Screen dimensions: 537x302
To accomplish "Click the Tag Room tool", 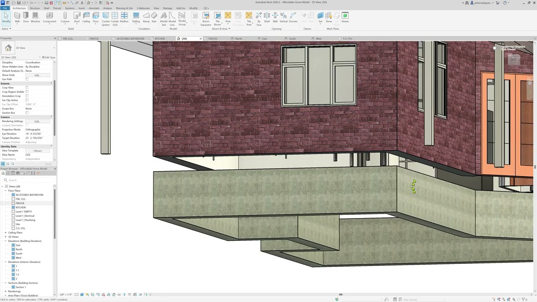I will tap(217, 19).
